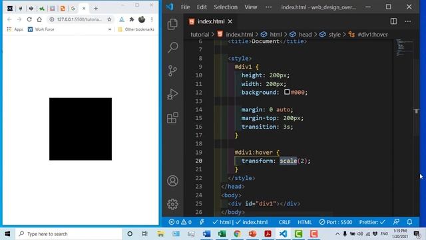Open the Source Control view
Image resolution: width=426 pixels, height=240 pixels.
pyautogui.click(x=172, y=71)
